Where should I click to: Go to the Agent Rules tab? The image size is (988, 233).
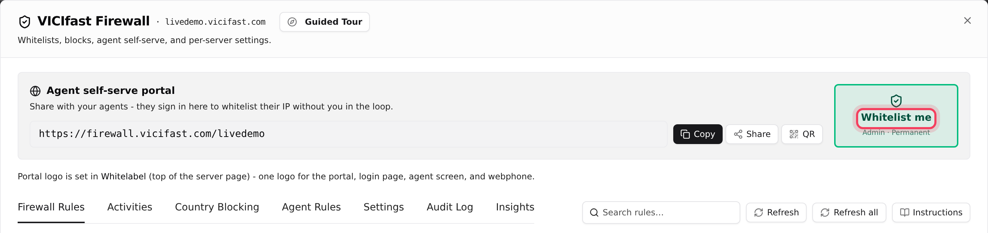[312, 207]
